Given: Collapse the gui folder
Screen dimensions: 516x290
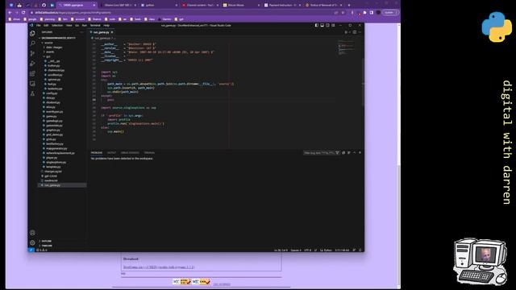Looking at the screenshot, I should click(48, 56).
